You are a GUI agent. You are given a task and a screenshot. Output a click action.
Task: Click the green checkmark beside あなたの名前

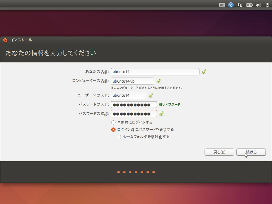pyautogui.click(x=204, y=72)
